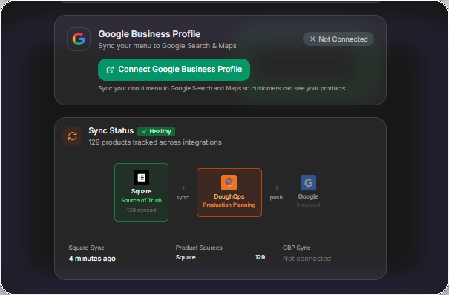Click the 'sync' label between Square and DoughOps
Viewport: 449px width, 295px height.
[183, 197]
